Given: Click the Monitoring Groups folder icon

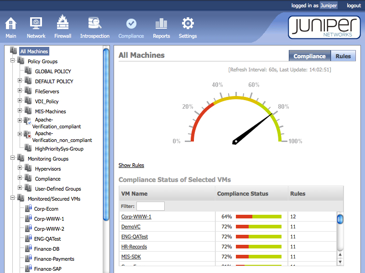Looking at the screenshot, I should (x=21, y=158).
